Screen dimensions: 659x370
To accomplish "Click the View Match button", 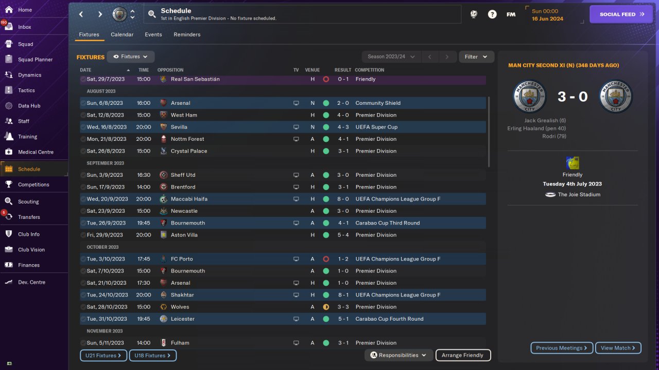I will click(618, 348).
